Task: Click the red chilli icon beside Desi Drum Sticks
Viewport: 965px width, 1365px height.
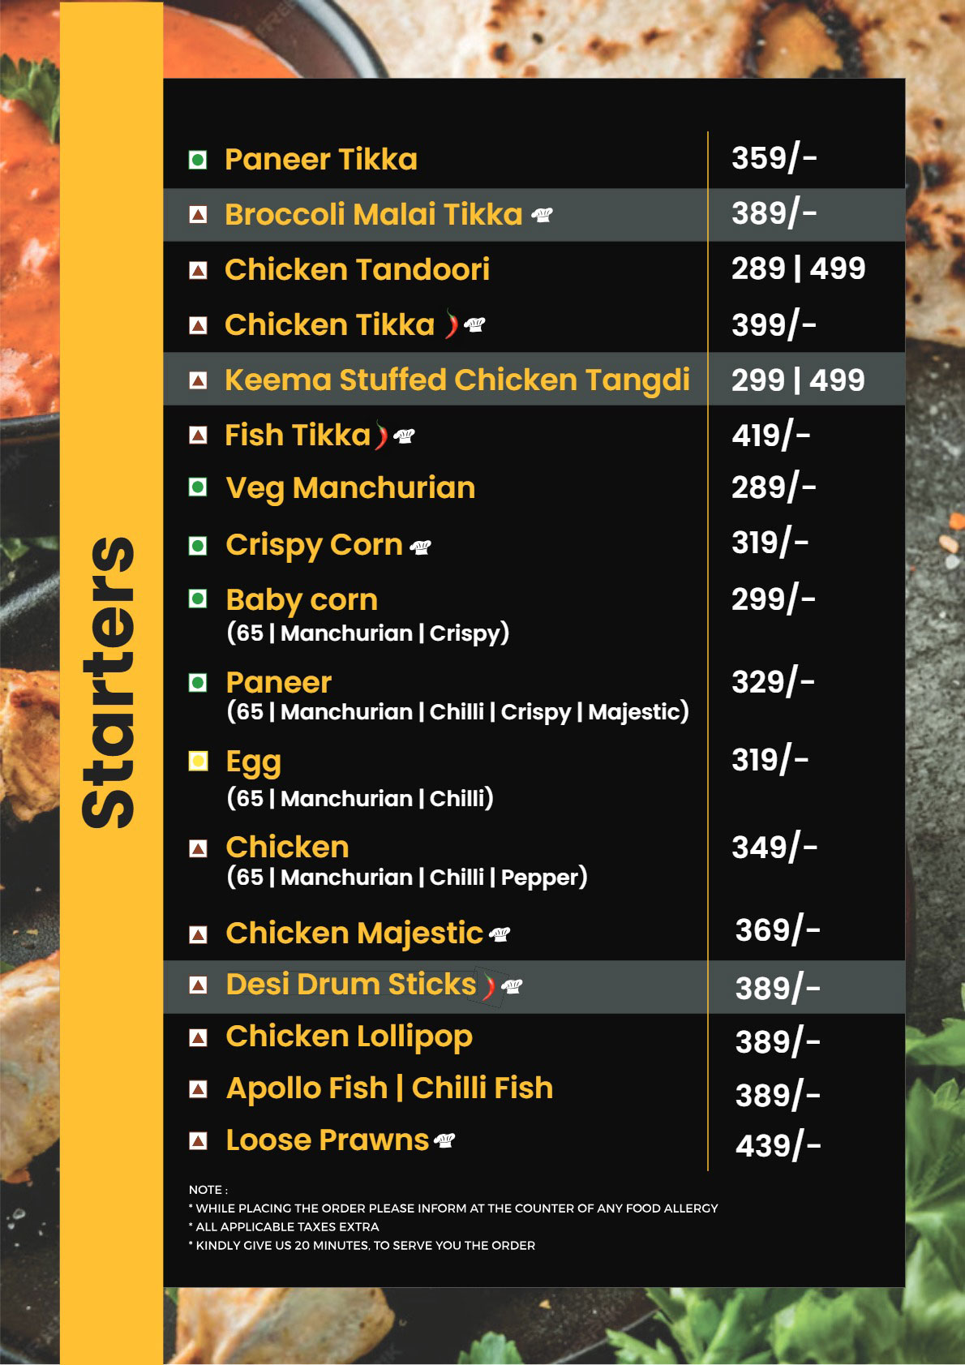Action: (x=488, y=986)
